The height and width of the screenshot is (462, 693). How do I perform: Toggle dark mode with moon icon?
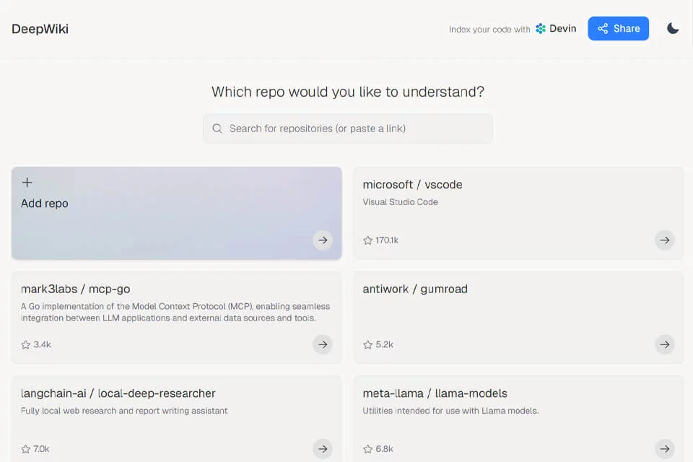pyautogui.click(x=673, y=29)
